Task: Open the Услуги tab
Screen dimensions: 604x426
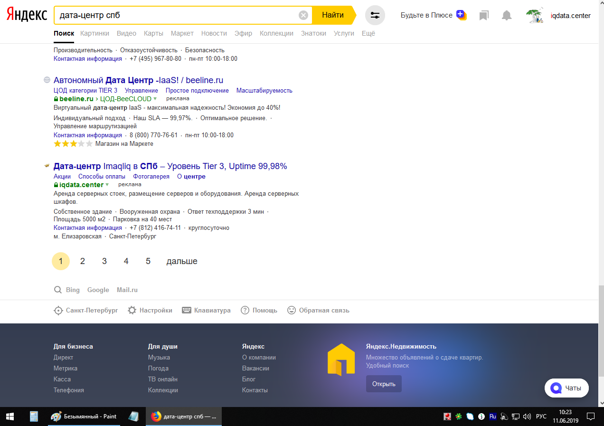Action: (x=344, y=33)
